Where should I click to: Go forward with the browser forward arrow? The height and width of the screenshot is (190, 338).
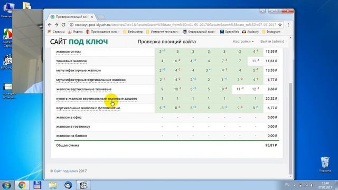tap(57, 25)
